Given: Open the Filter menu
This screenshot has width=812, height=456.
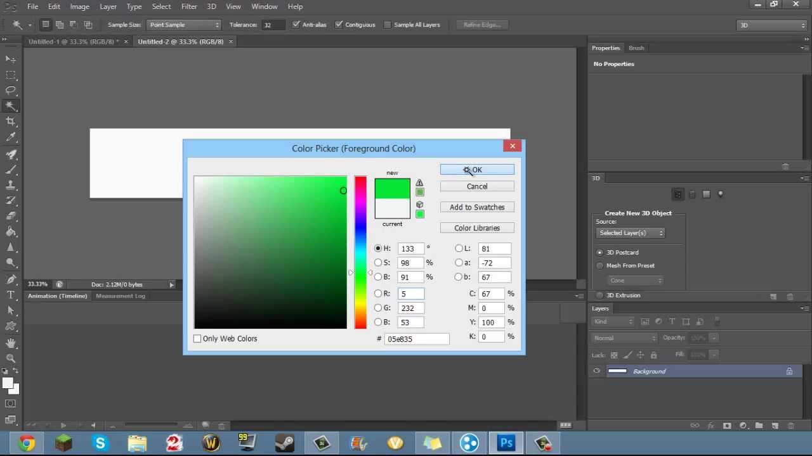Looking at the screenshot, I should 189,6.
